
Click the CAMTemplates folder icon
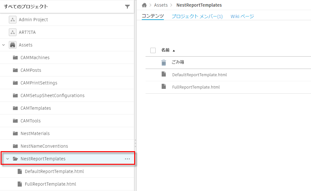(15, 108)
